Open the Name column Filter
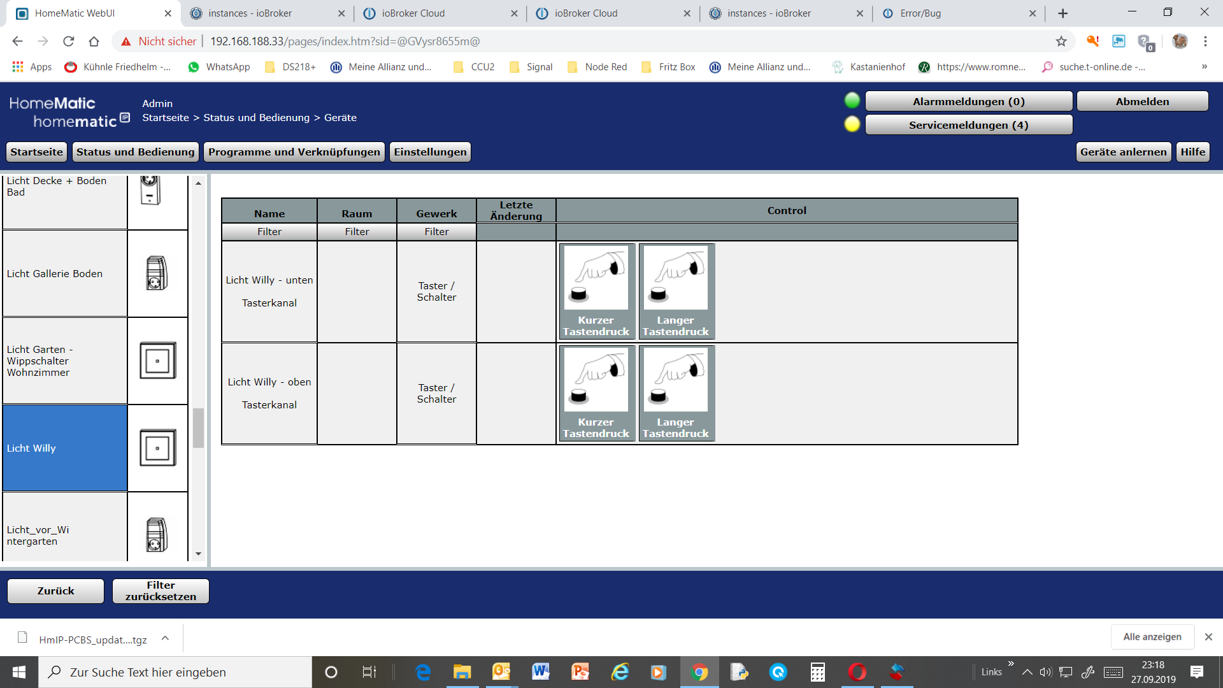 (269, 232)
